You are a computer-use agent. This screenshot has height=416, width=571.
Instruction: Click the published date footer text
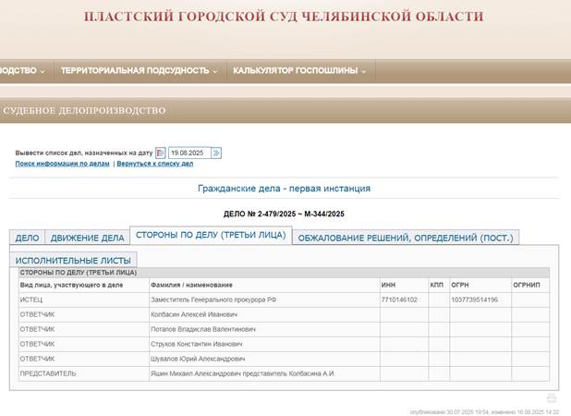pos(484,412)
